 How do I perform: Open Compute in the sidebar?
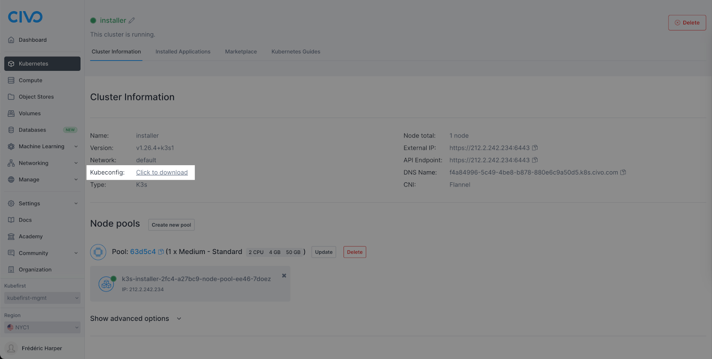(x=42, y=81)
